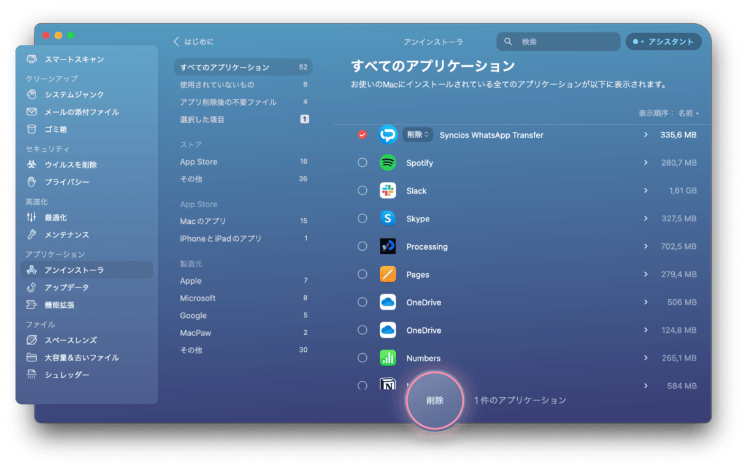Check the Numbers checkbox
746x469 pixels.
tap(363, 358)
